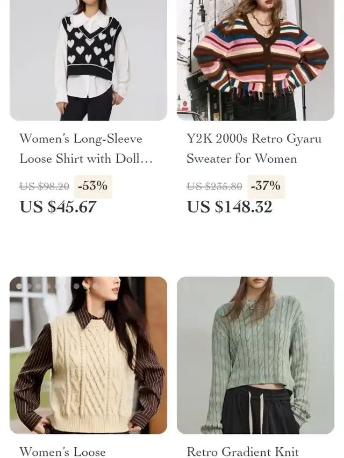The image size is (344, 458).
Task: Select the third carousel dot on vest image
Action: (x=38, y=286)
